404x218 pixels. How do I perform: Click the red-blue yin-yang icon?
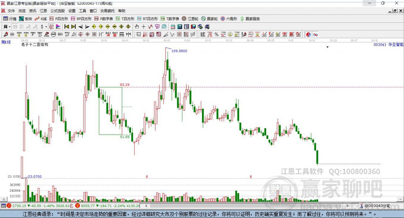(309, 35)
